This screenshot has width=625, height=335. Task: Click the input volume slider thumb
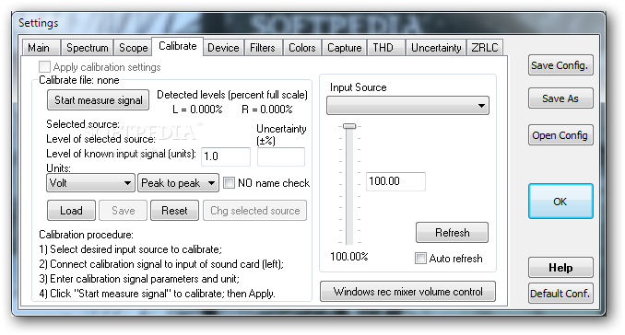[349, 126]
